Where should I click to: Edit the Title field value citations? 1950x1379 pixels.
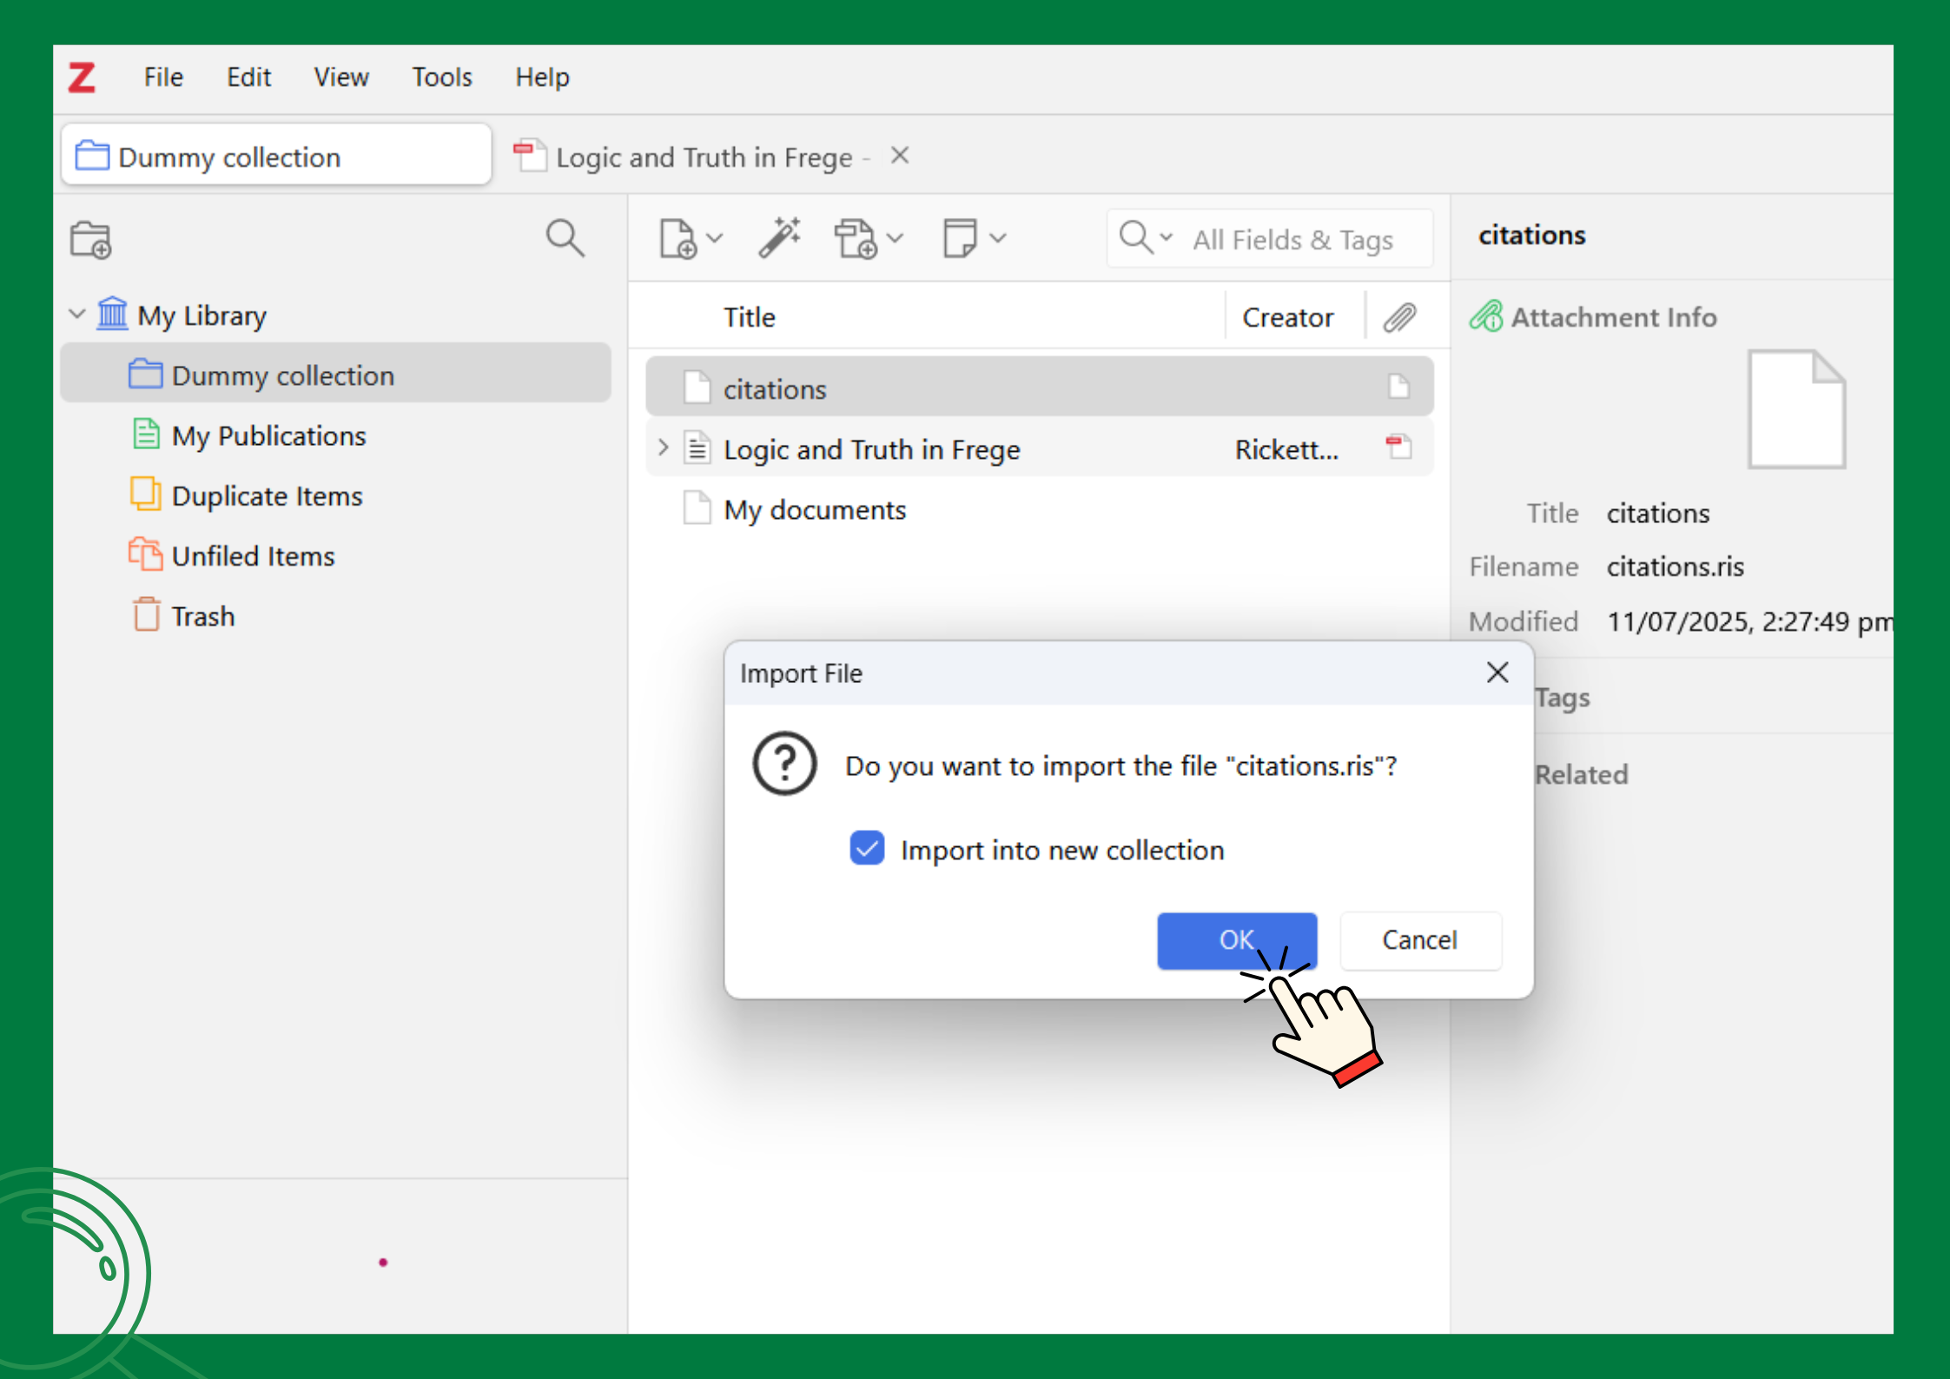coord(1657,514)
